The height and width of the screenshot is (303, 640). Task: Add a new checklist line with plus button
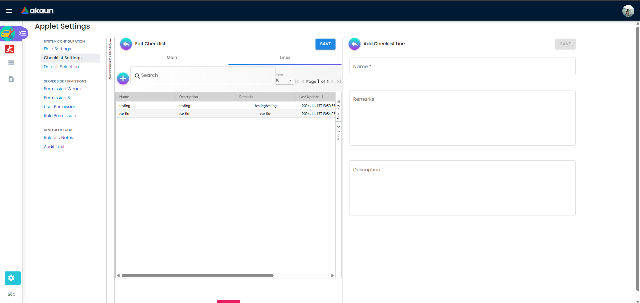(x=123, y=78)
